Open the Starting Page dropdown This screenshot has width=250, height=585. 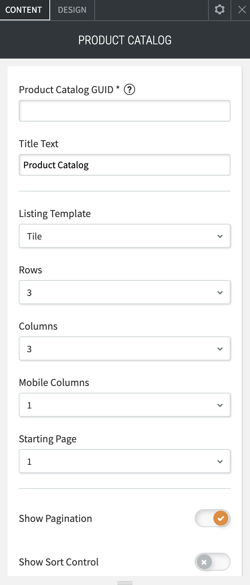click(x=125, y=461)
